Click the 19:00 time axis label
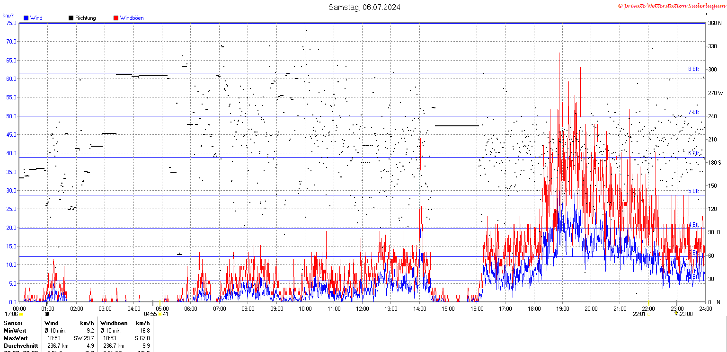Viewport: 727px width, 352px height. 562,309
